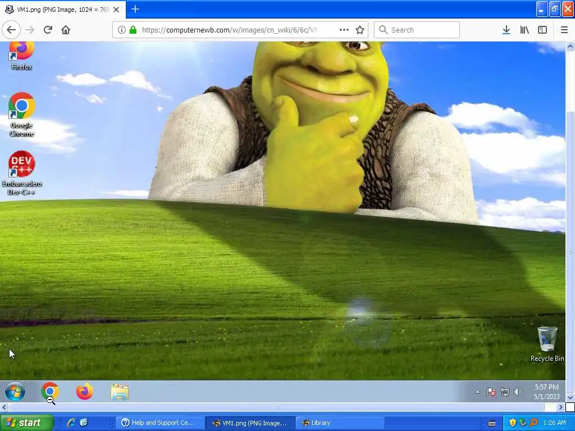Click into the Search box
This screenshot has width=575, height=431.
click(417, 30)
